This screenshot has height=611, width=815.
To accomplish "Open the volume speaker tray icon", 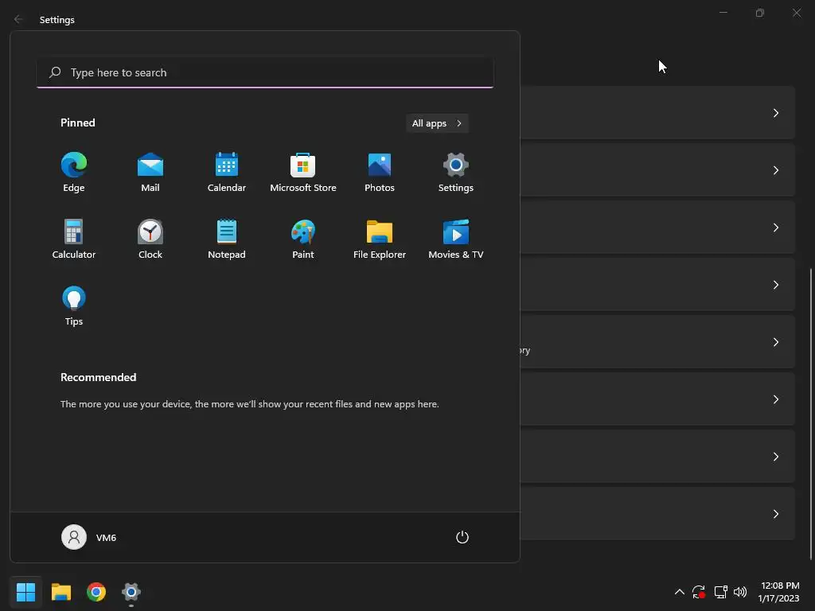I will click(x=740, y=592).
